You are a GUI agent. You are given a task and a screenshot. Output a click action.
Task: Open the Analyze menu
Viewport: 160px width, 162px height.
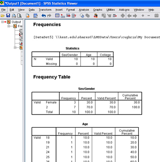(84, 10)
